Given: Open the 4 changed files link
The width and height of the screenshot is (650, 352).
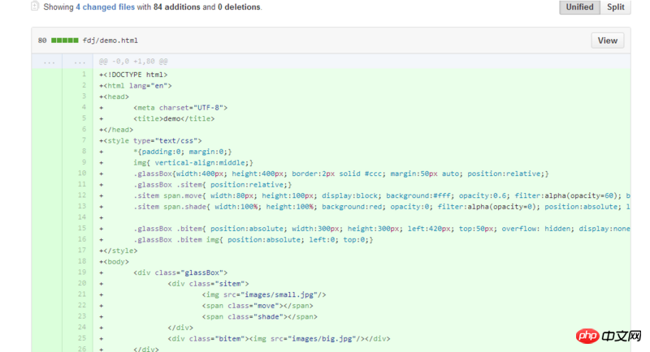Looking at the screenshot, I should tap(106, 7).
